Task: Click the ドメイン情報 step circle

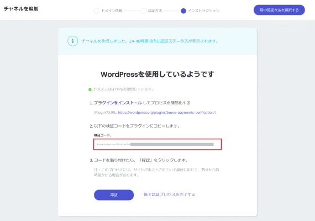Action: click(97, 10)
